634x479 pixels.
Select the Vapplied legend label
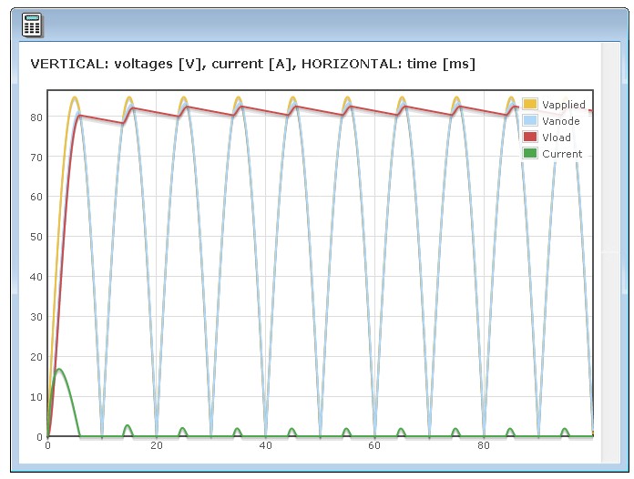[x=563, y=105]
